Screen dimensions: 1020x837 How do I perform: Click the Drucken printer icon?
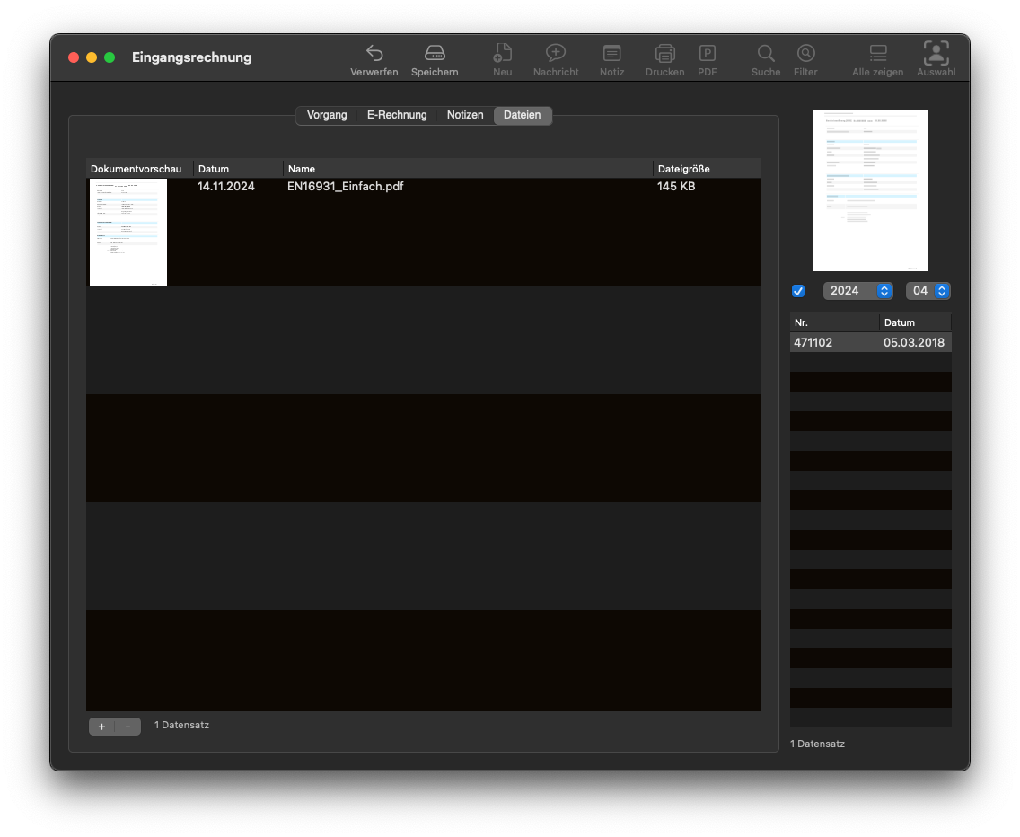pos(664,53)
